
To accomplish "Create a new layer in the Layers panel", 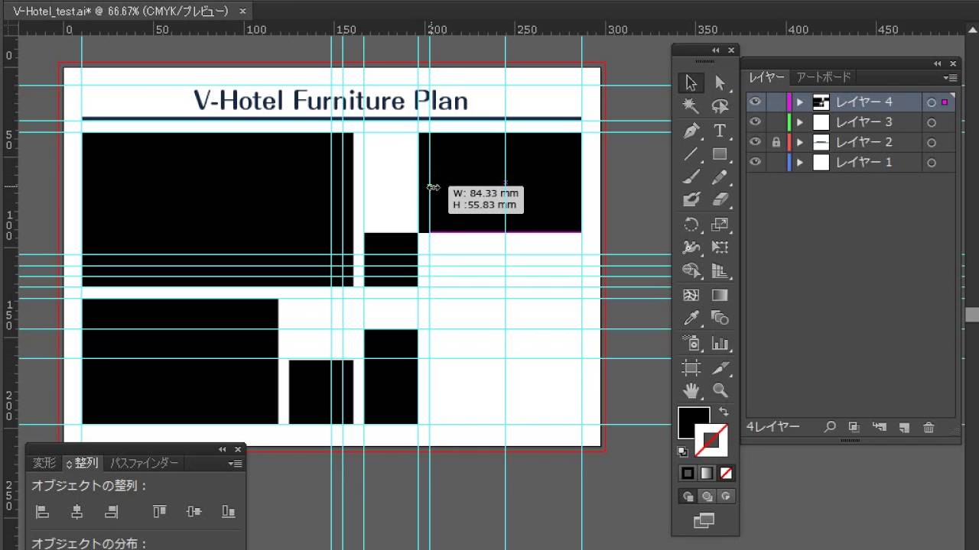I will pos(905,426).
